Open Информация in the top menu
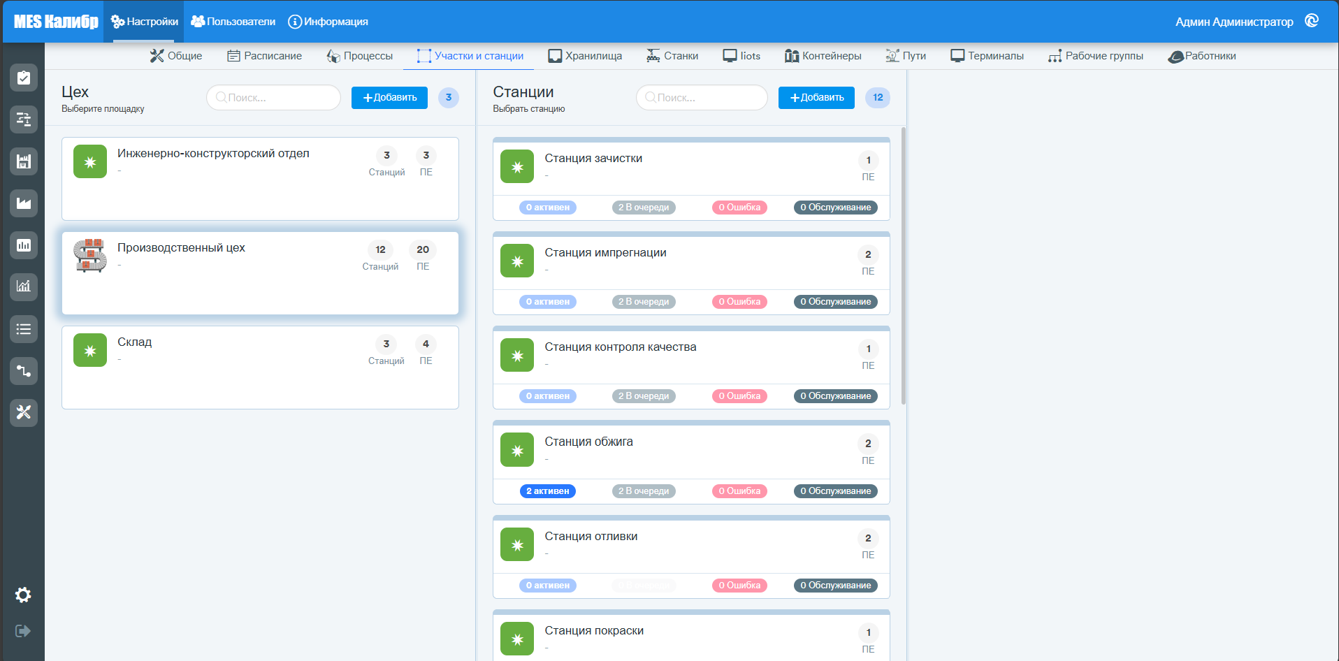1339x661 pixels. coord(328,22)
